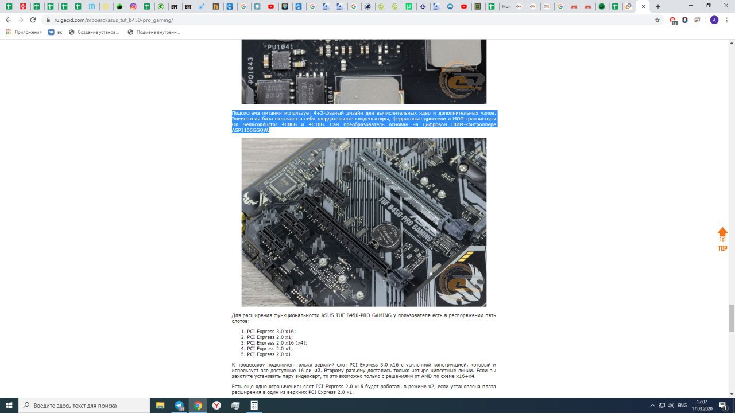
Task: Open File Explorer from the taskbar
Action: tap(160, 405)
